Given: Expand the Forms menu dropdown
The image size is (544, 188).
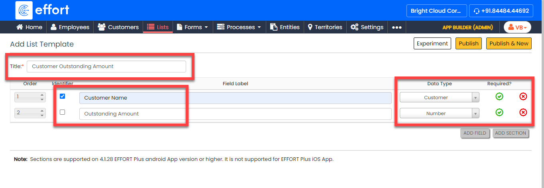Looking at the screenshot, I should coord(192,27).
